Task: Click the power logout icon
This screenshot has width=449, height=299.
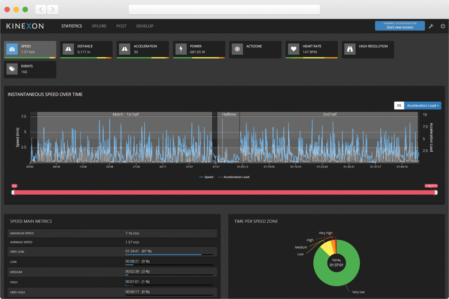Action: click(443, 26)
